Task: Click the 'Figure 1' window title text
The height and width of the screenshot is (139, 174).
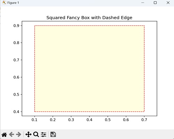Action: click(x=13, y=3)
